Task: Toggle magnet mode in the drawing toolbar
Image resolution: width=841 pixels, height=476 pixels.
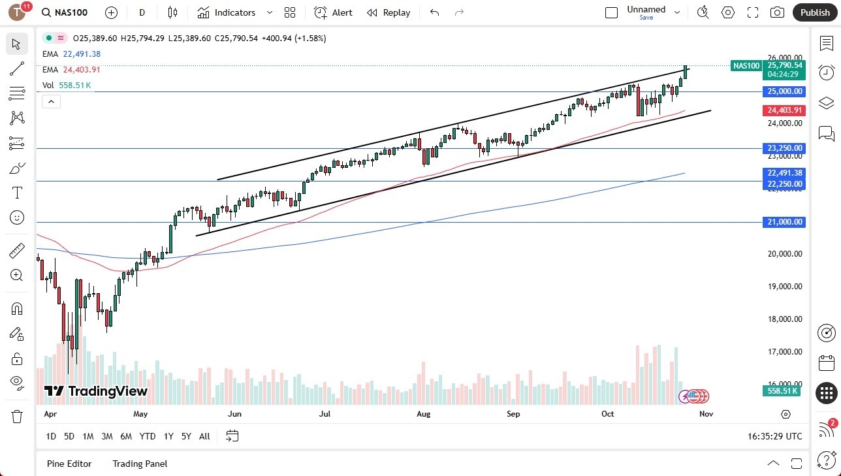Action: coord(16,308)
